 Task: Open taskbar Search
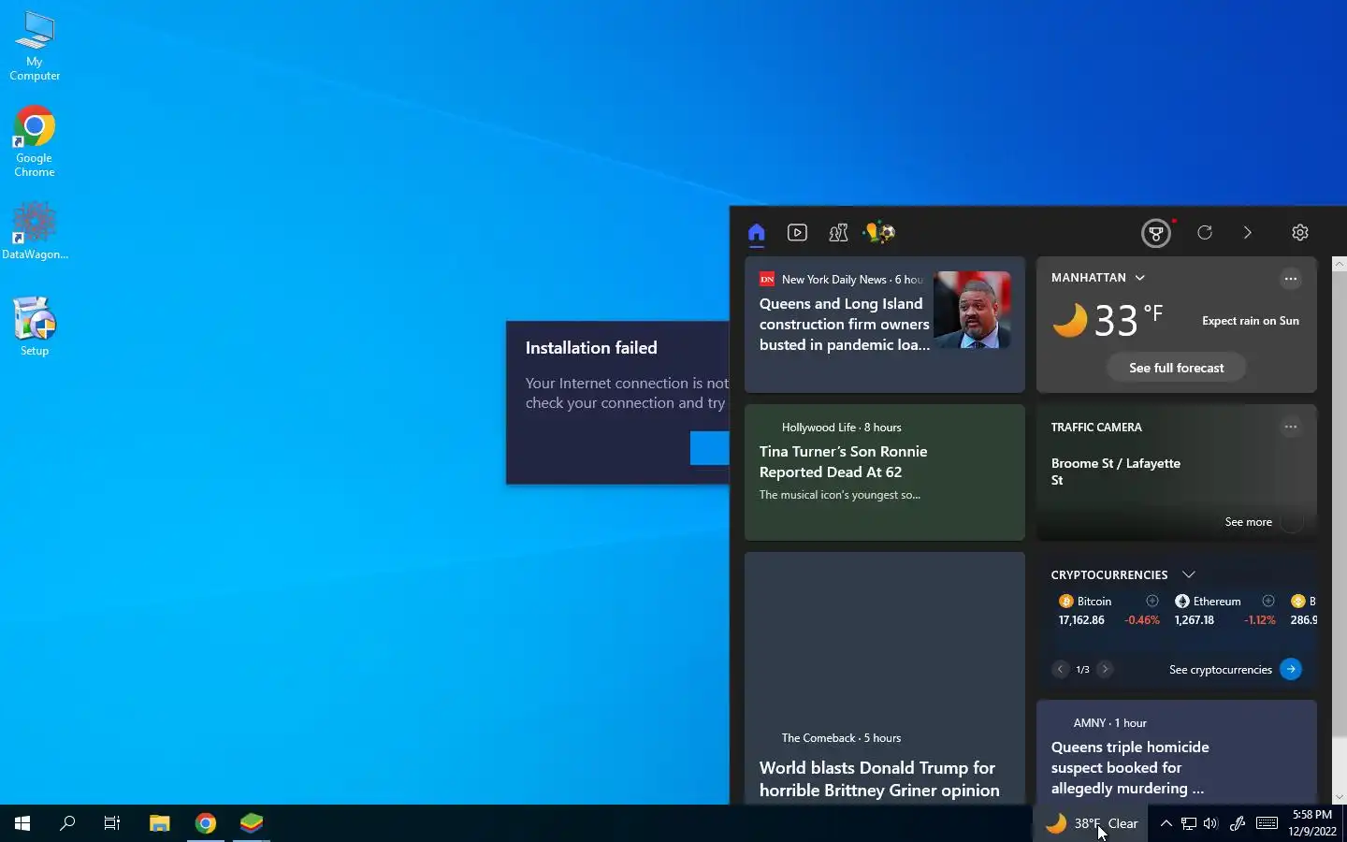(x=67, y=823)
